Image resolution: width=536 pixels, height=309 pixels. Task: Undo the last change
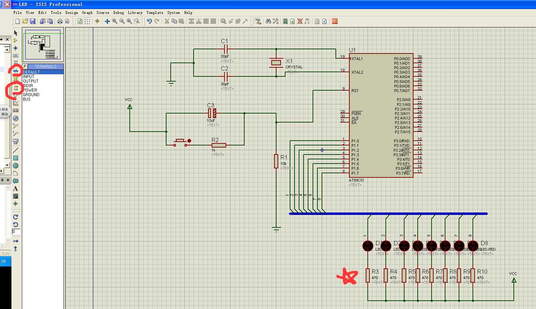[150, 21]
